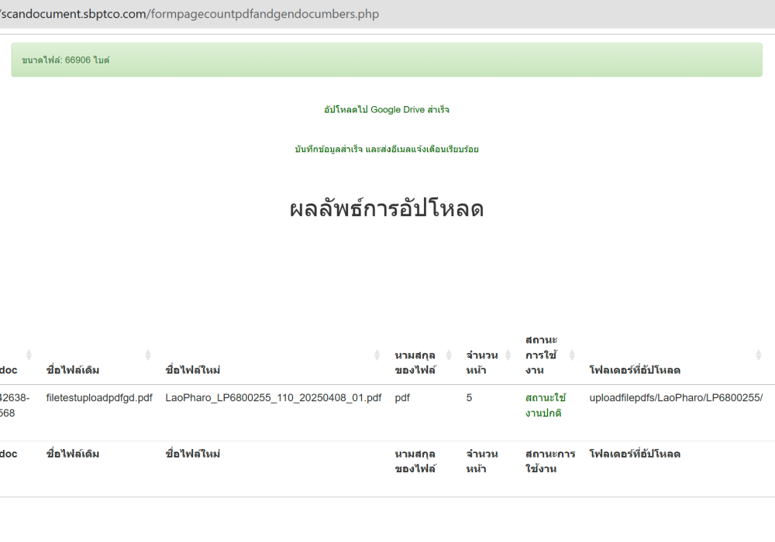Click the Google Drive upload success message
The width and height of the screenshot is (775, 542).
[386, 110]
